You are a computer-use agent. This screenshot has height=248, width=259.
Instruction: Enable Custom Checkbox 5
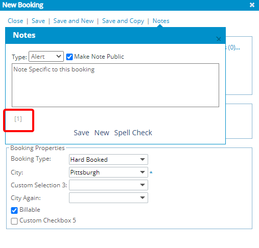pos(14,221)
